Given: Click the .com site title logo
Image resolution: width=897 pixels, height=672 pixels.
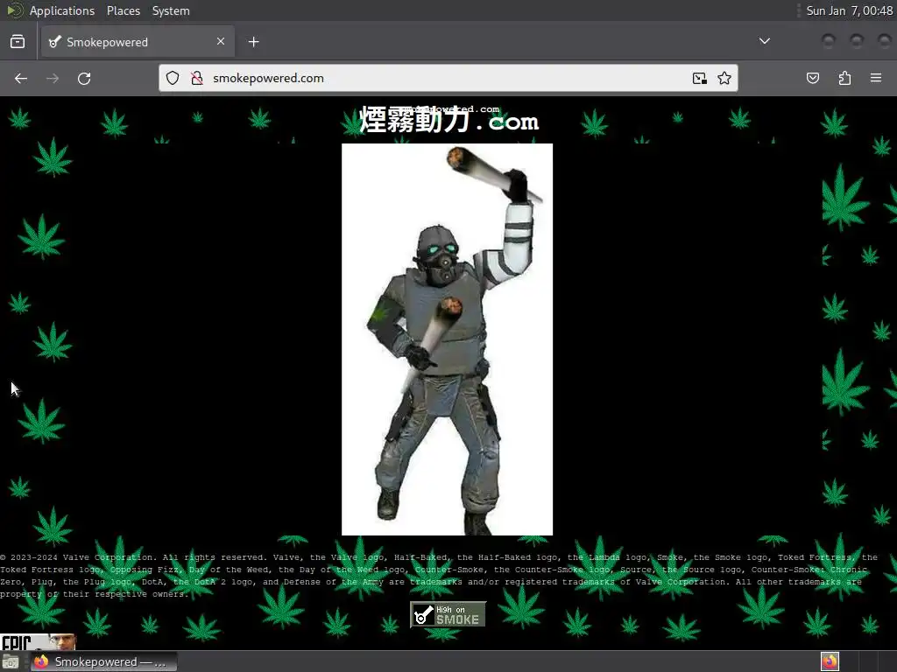Looking at the screenshot, I should [x=448, y=120].
